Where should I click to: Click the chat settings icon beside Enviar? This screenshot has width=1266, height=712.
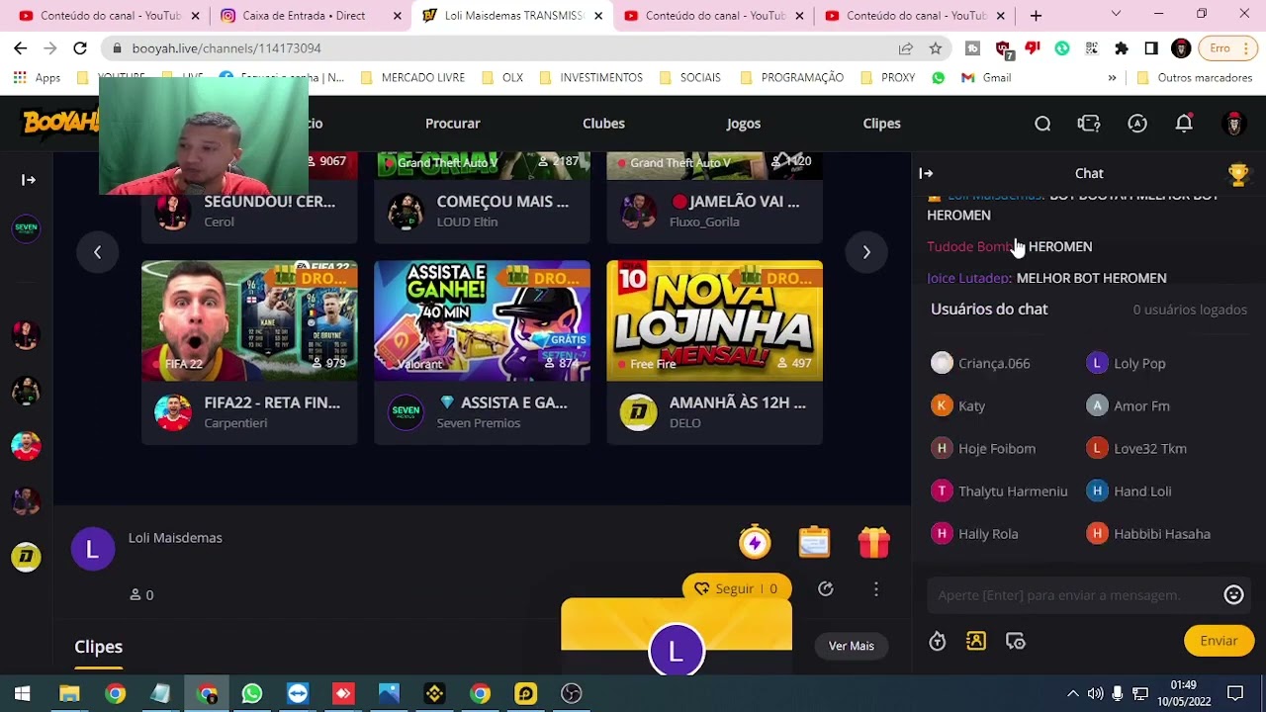(1016, 642)
